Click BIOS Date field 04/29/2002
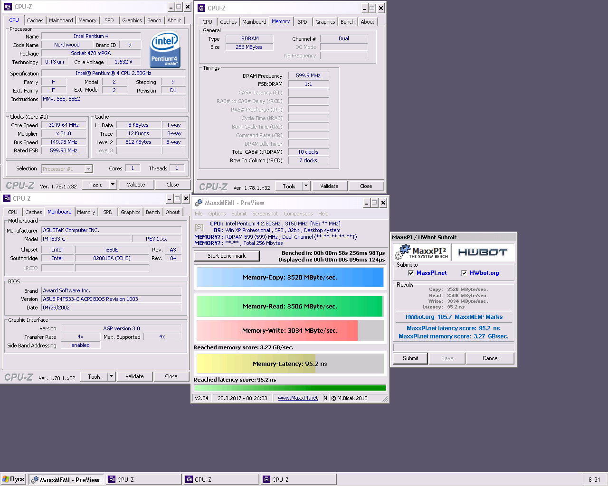 pos(111,308)
